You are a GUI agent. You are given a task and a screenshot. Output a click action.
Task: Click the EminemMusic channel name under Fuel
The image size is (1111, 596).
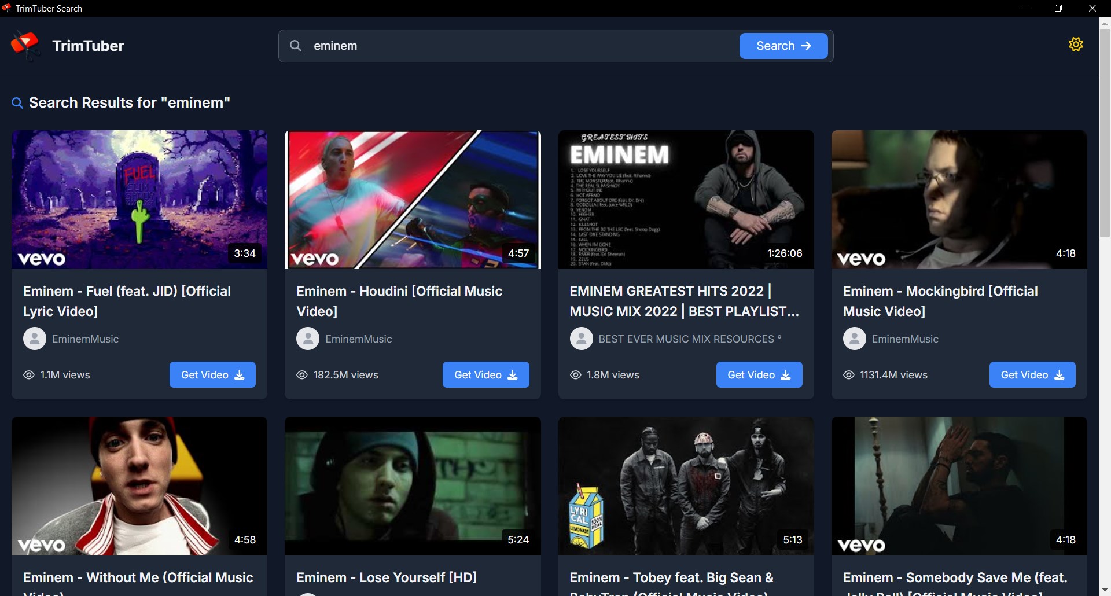tap(85, 339)
